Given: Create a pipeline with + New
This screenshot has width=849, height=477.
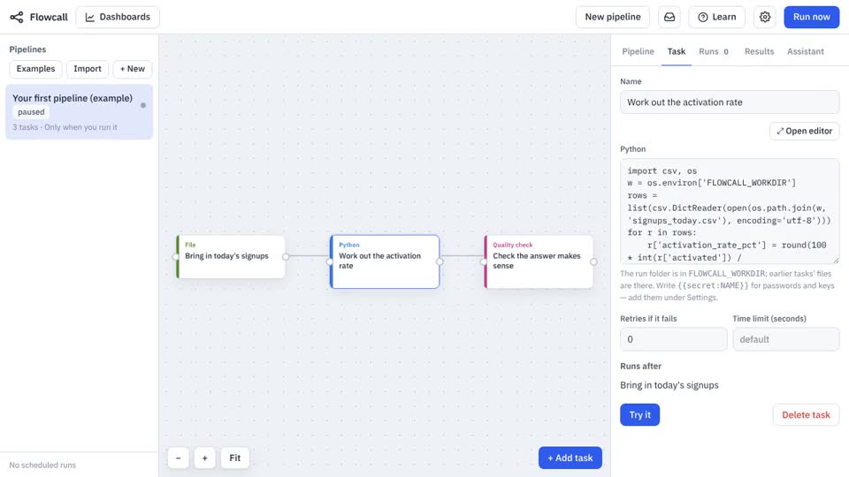Looking at the screenshot, I should 133,69.
